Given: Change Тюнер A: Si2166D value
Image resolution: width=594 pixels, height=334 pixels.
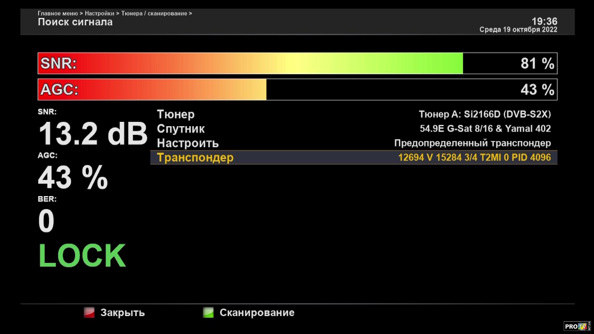Looking at the screenshot, I should [484, 114].
